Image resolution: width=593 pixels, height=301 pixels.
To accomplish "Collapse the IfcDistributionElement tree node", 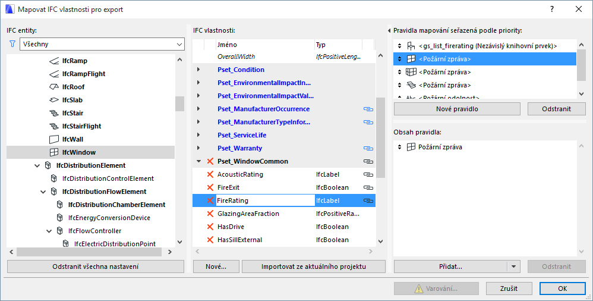I will 37,165.
